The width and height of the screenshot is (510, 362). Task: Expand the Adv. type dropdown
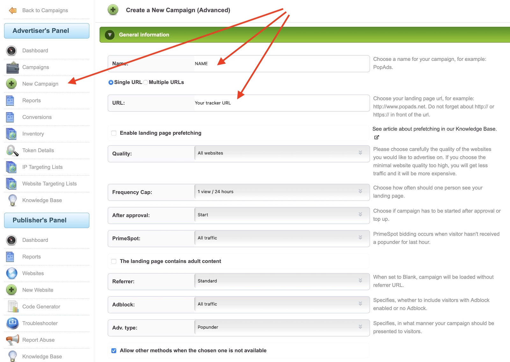tap(281, 327)
